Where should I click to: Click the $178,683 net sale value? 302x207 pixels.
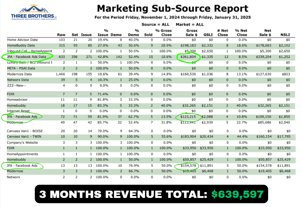click(264, 45)
